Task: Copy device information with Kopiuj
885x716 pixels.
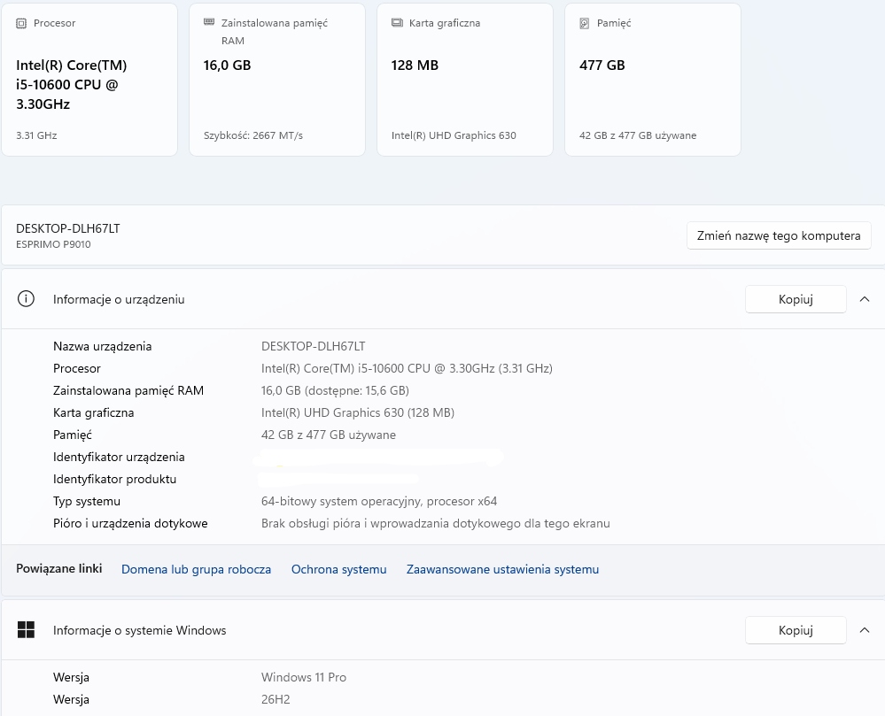Action: pyautogui.click(x=796, y=299)
